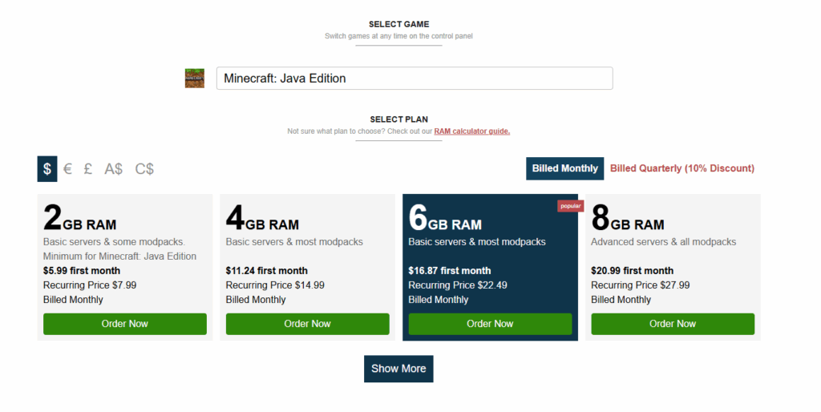Click "Advanced servers & all modpacks" description
The image size is (821, 412).
663,242
